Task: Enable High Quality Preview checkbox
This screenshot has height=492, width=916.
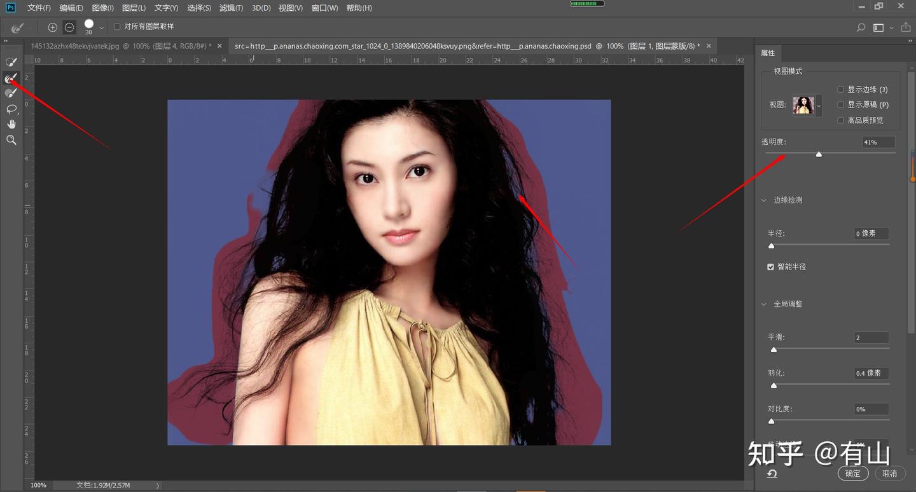Action: 841,120
